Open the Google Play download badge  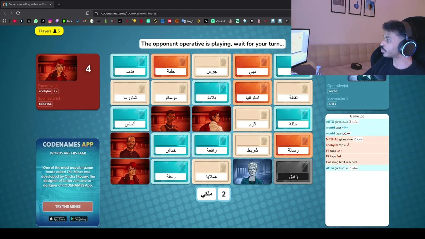coord(79,219)
